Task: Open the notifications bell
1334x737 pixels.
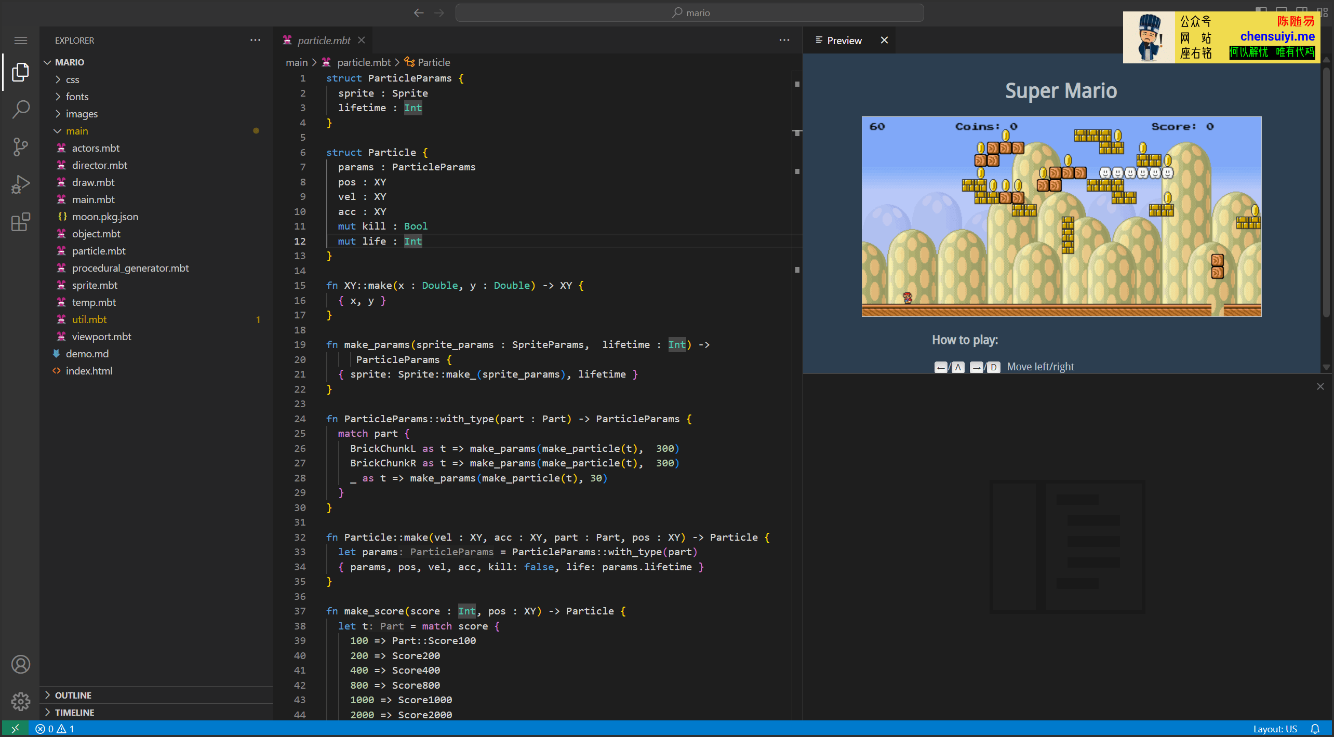Action: click(x=1315, y=729)
